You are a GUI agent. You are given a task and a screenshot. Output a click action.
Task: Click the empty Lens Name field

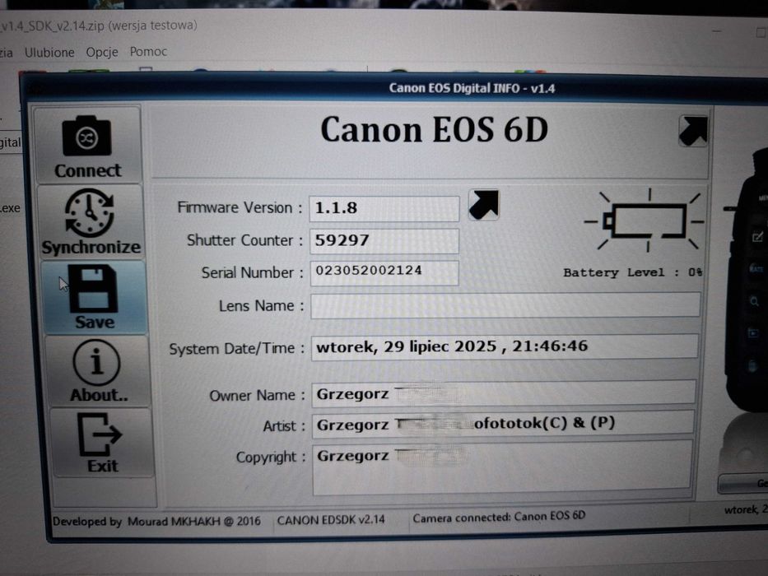(x=505, y=305)
